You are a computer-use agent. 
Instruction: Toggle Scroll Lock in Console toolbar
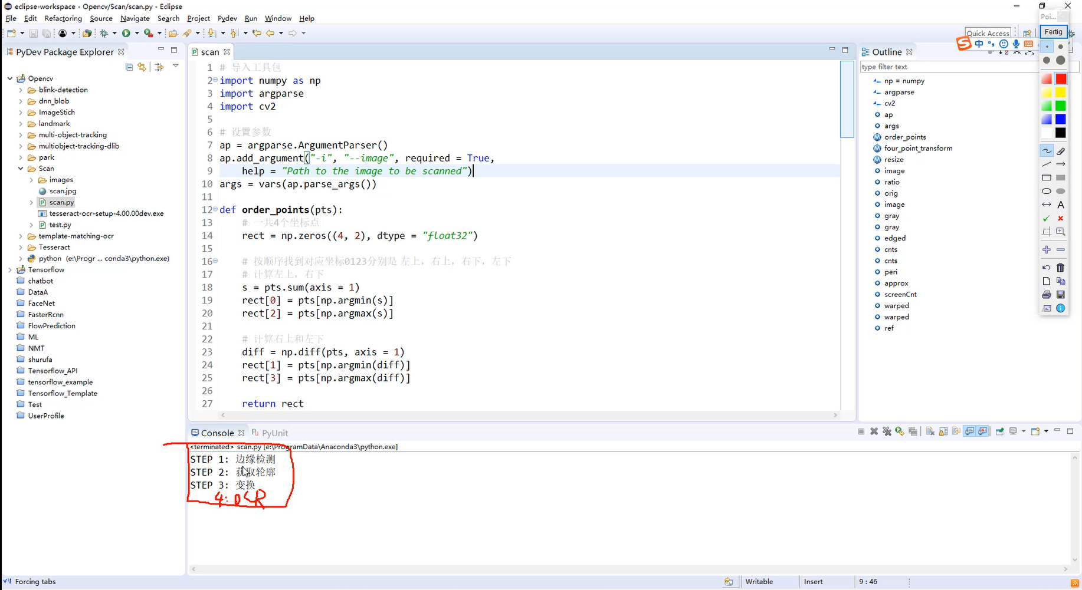point(943,431)
